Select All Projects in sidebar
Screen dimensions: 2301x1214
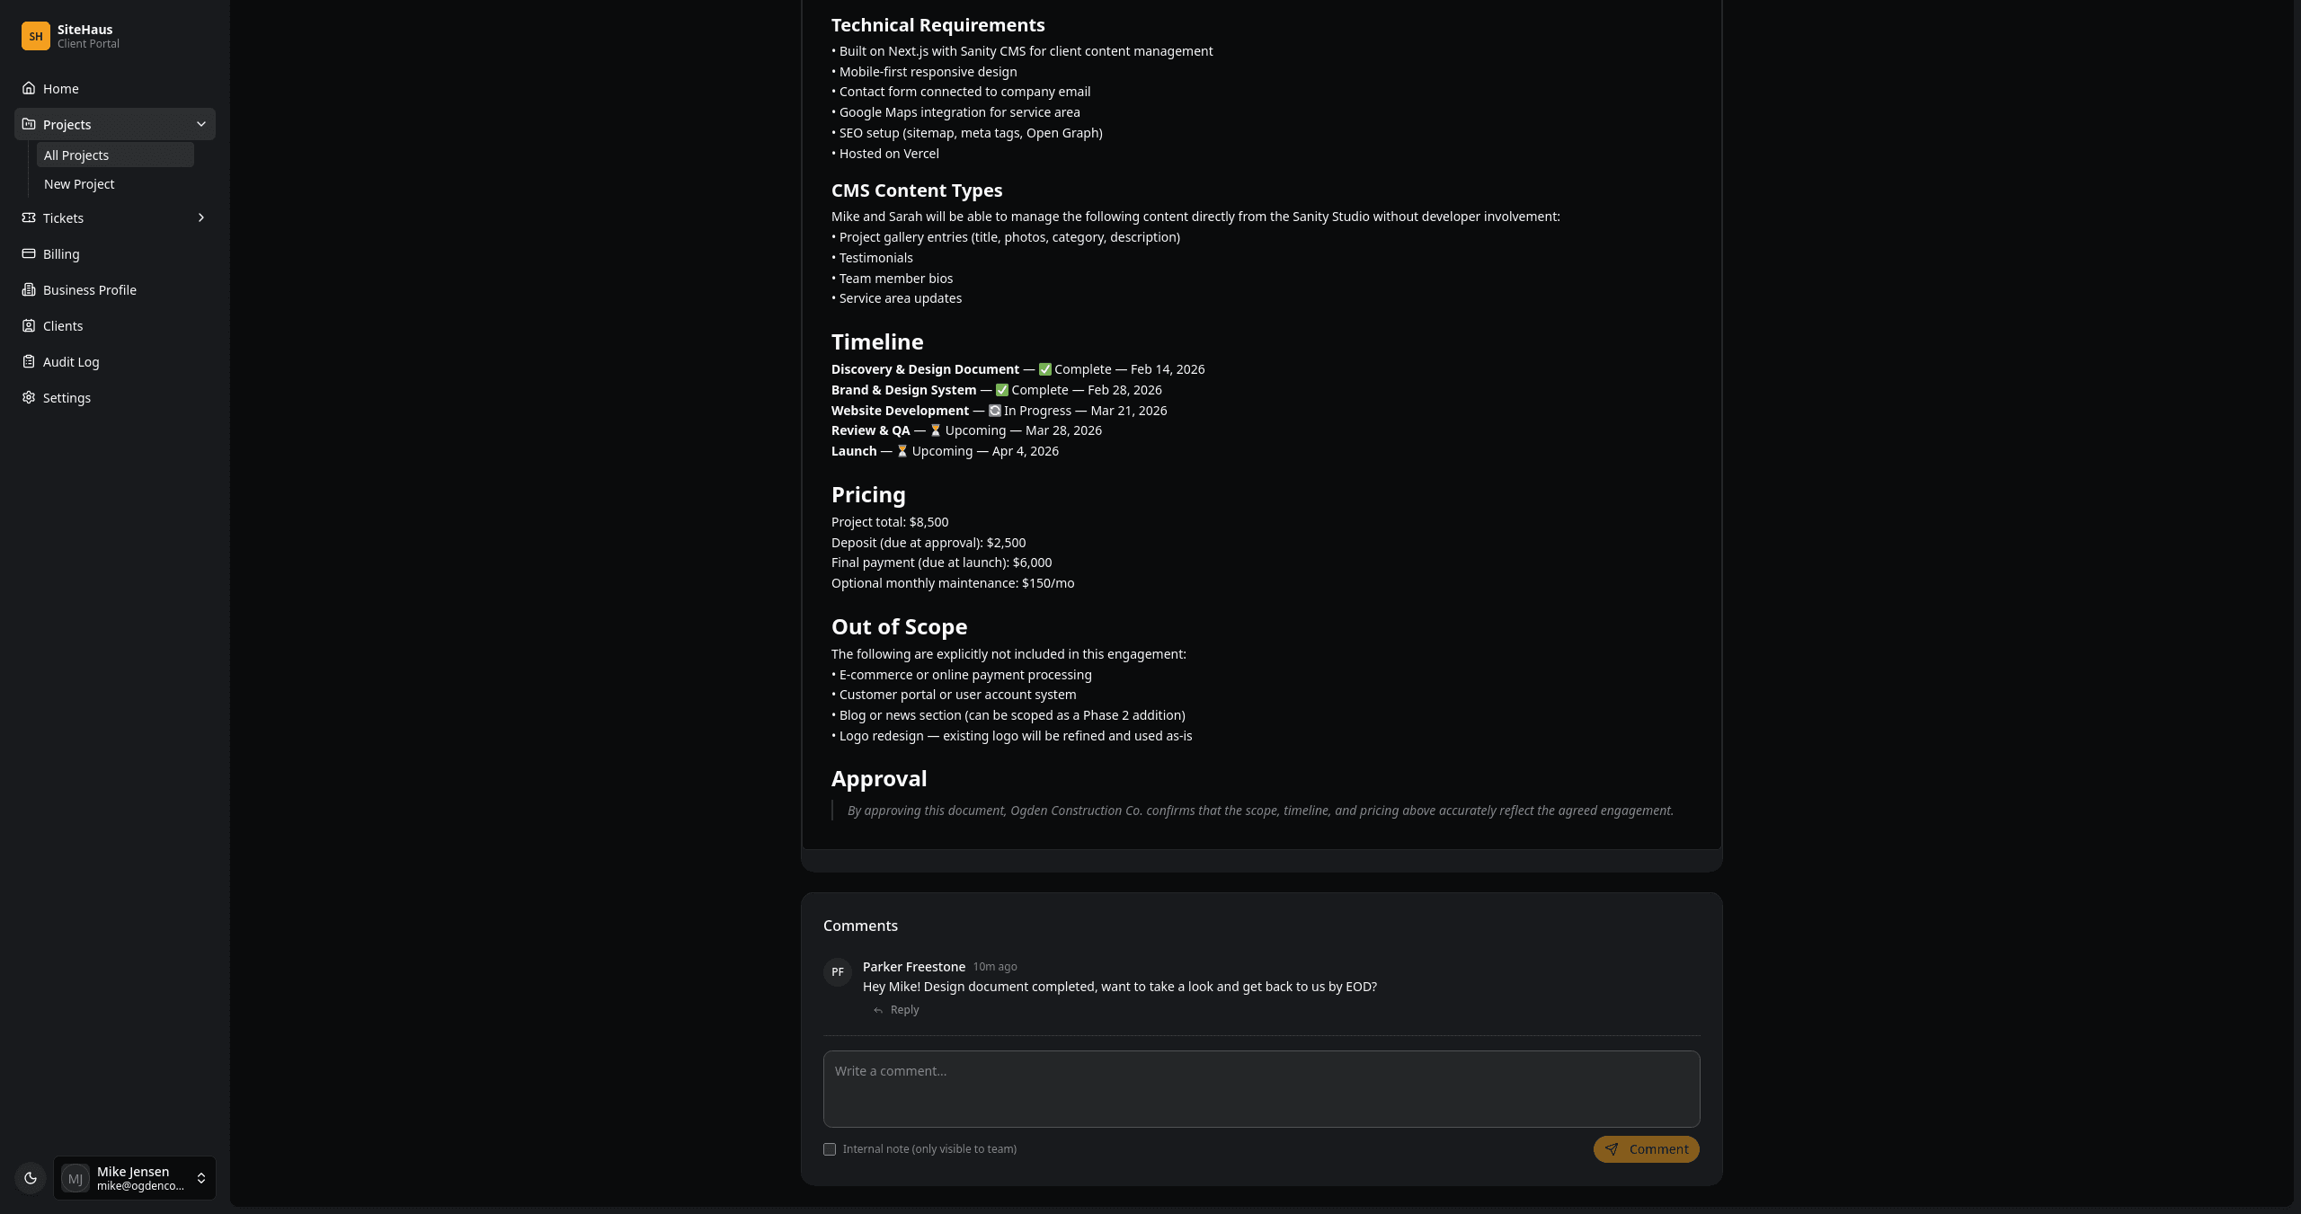click(76, 155)
